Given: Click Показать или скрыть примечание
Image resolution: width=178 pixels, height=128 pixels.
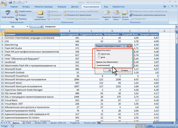Looking at the screenshot, I should [x=81, y=11].
